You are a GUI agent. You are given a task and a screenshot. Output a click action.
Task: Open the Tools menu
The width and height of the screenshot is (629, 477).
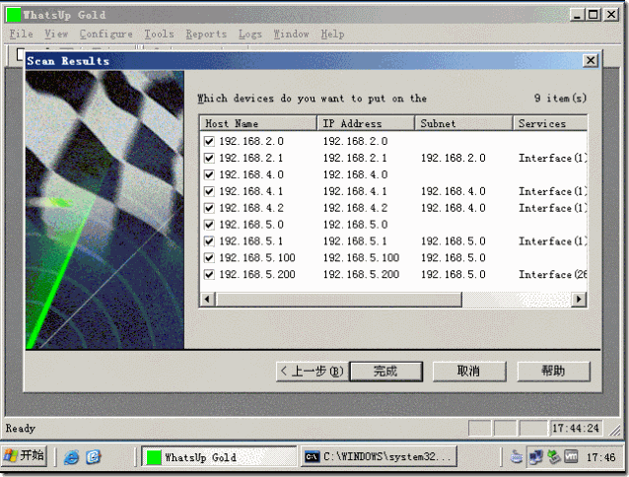(x=160, y=34)
